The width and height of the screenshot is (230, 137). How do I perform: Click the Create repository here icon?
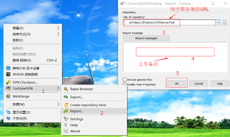[x=66, y=105]
